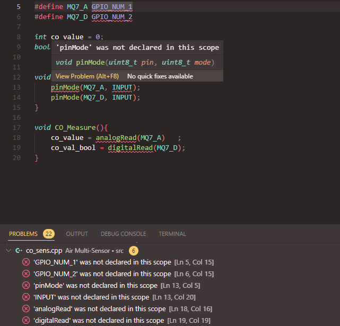Screen dimensions: 340x326
Task: Click co_val_bool variable on line 19
Action: [x=73, y=148]
